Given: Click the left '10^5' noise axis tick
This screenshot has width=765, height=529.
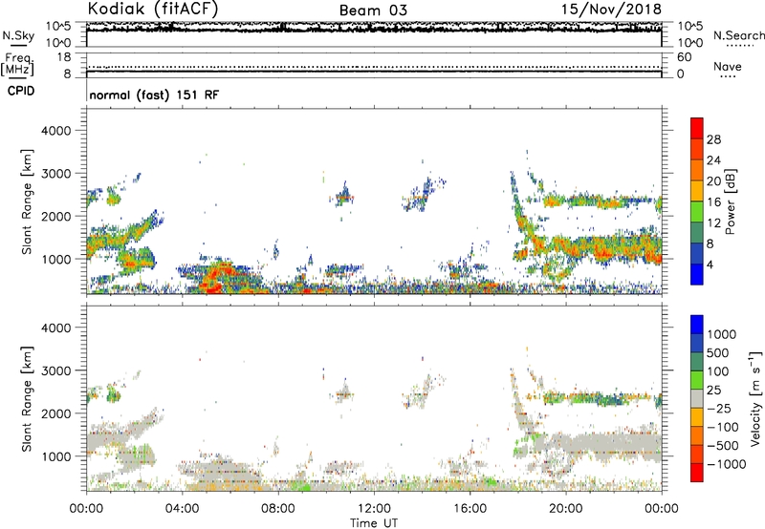Looking at the screenshot, I should click(58, 26).
